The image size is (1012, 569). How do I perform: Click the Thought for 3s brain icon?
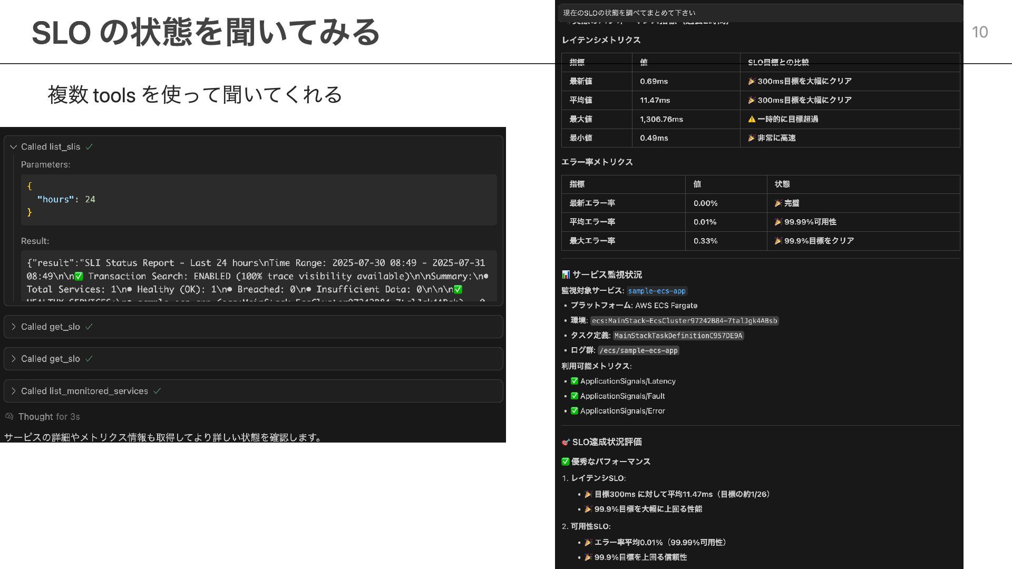(x=9, y=417)
